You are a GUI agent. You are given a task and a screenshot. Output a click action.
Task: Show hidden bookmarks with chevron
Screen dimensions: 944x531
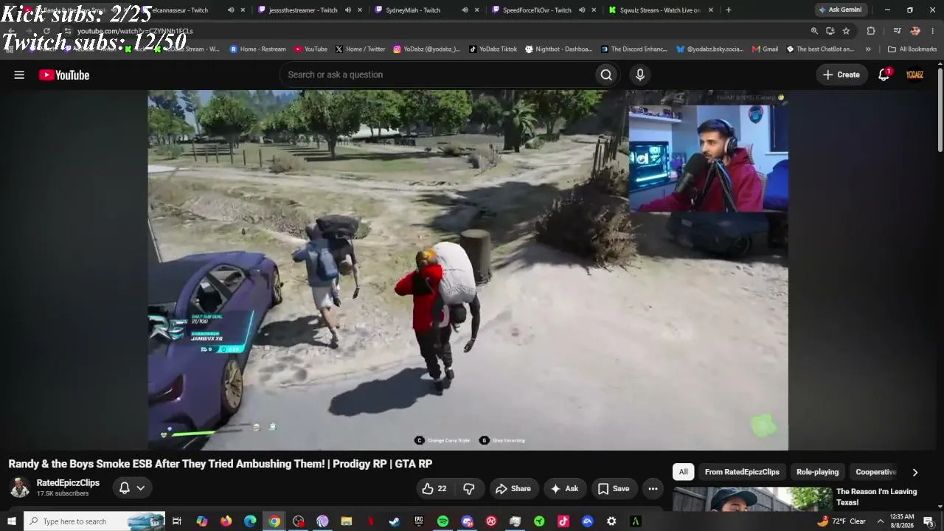coord(868,49)
